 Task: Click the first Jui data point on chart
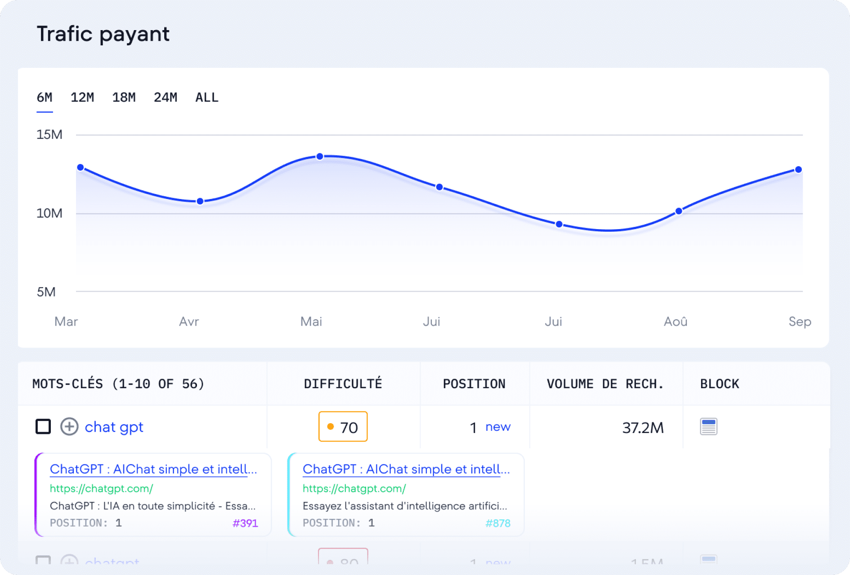coord(439,187)
